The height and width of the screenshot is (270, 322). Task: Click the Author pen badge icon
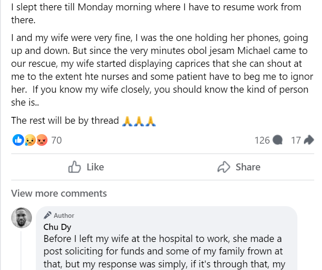(47, 215)
